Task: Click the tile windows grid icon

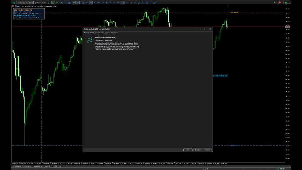Action: 69,3
